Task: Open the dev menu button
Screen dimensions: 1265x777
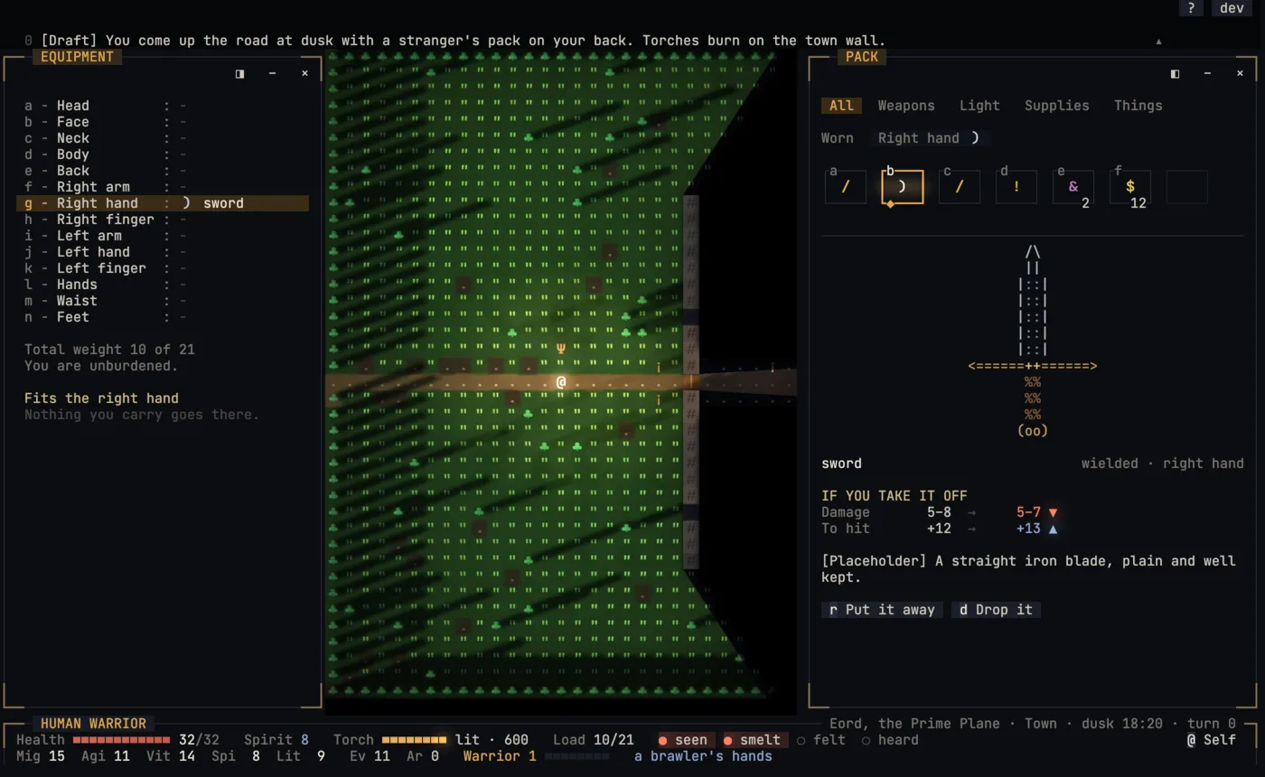Action: click(1232, 8)
